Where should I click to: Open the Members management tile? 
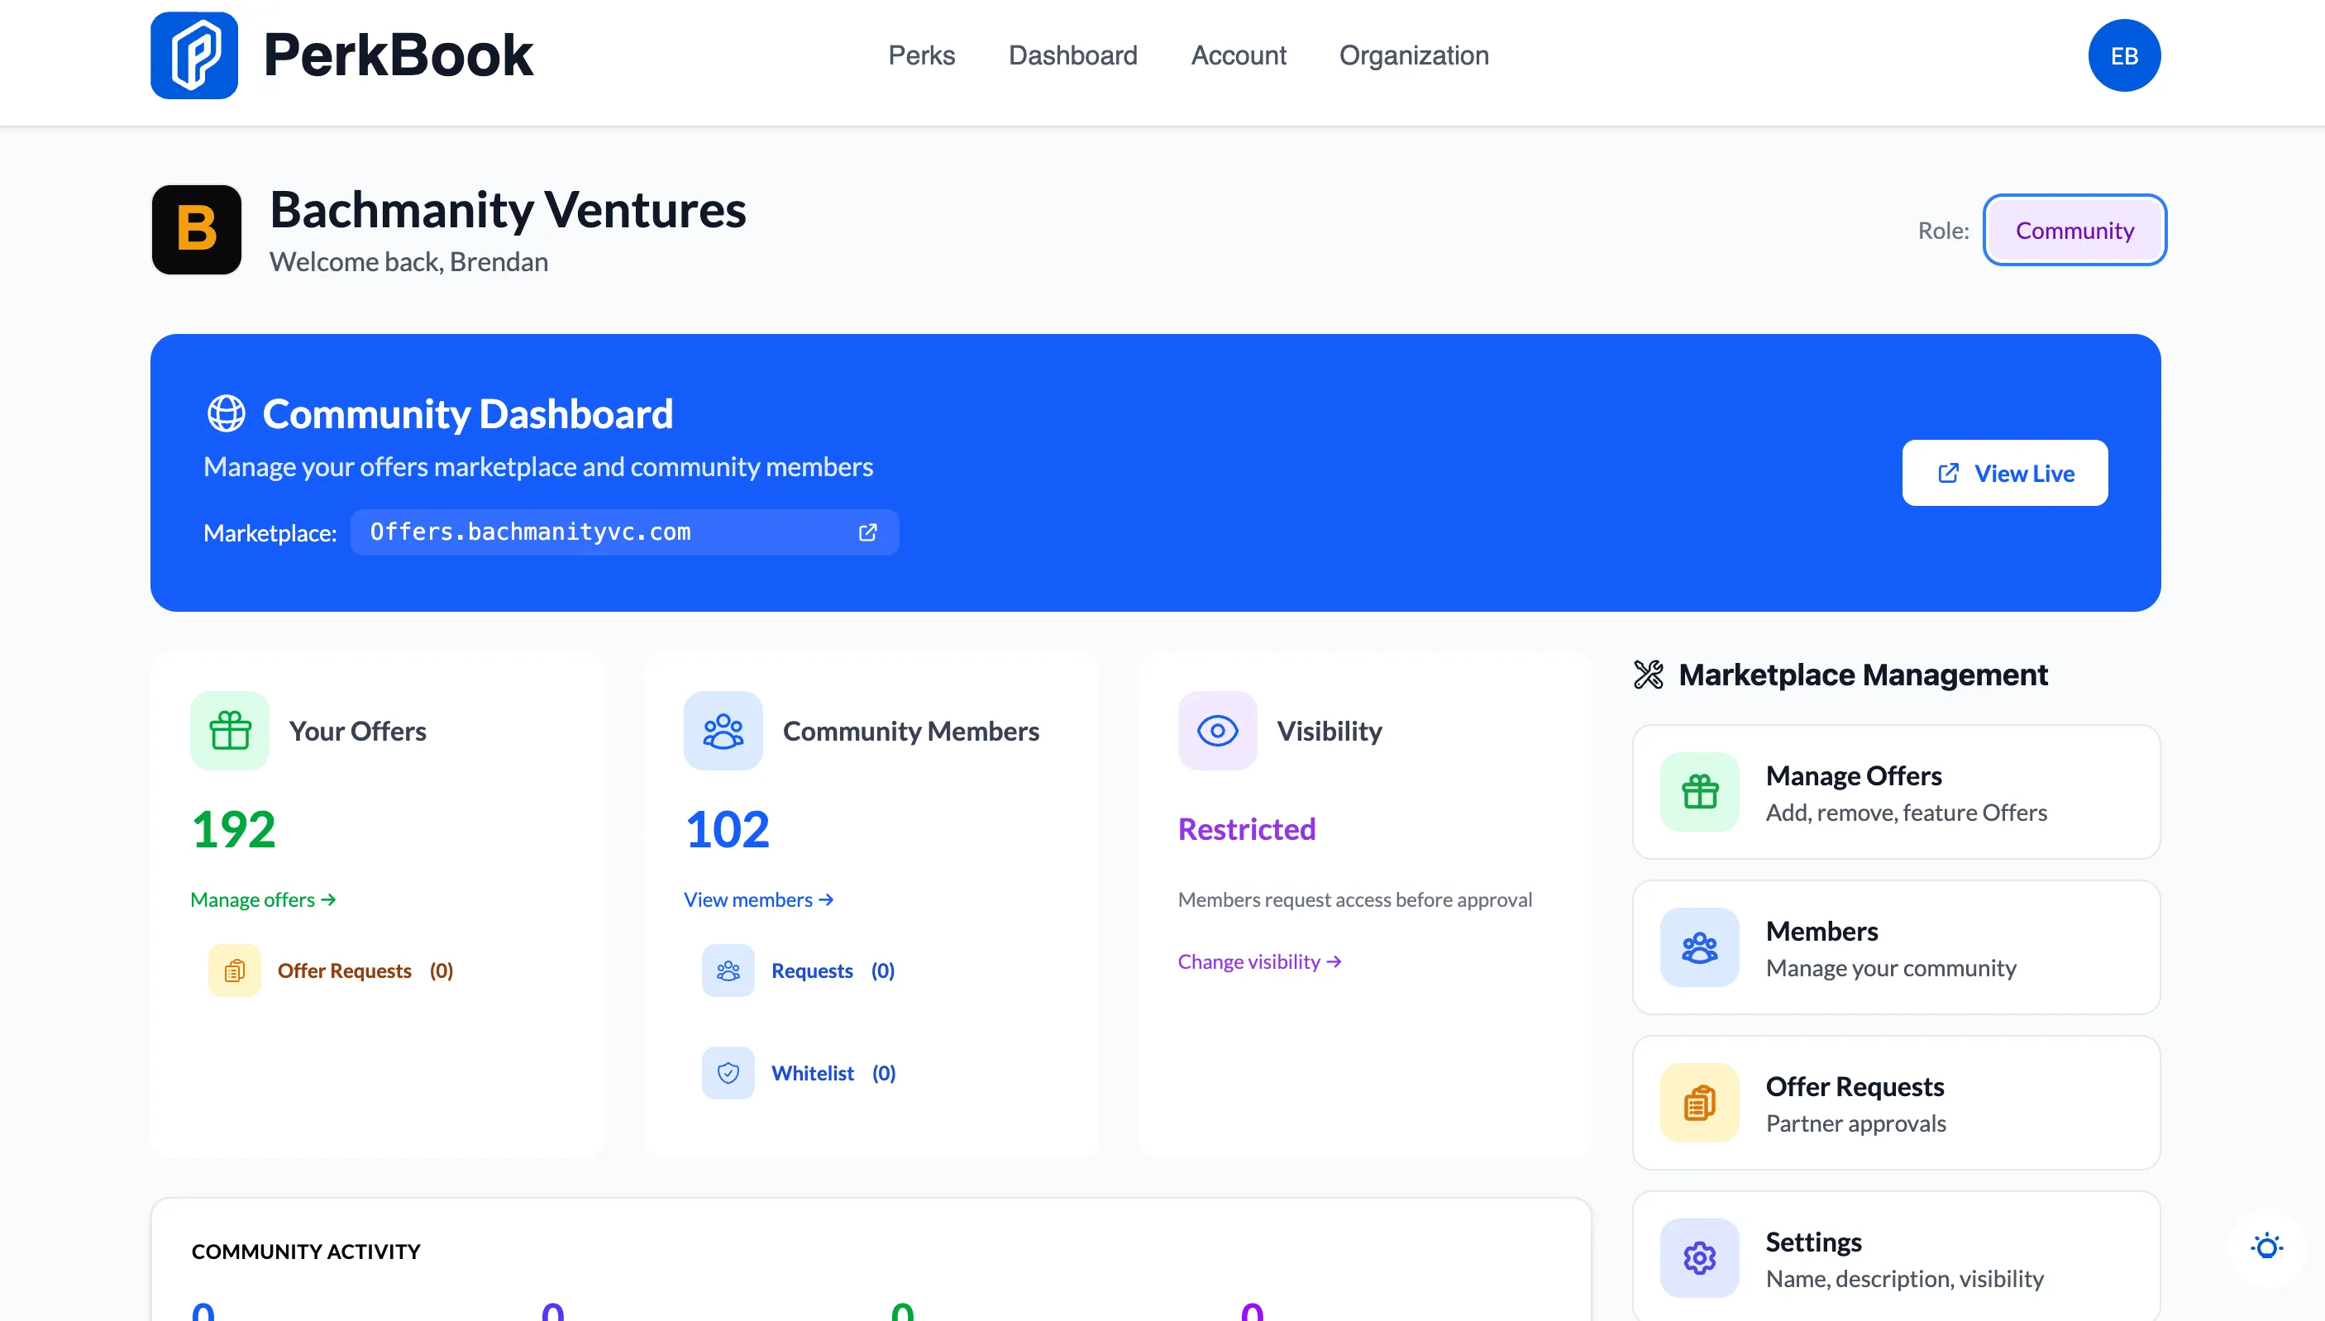[x=1896, y=947]
